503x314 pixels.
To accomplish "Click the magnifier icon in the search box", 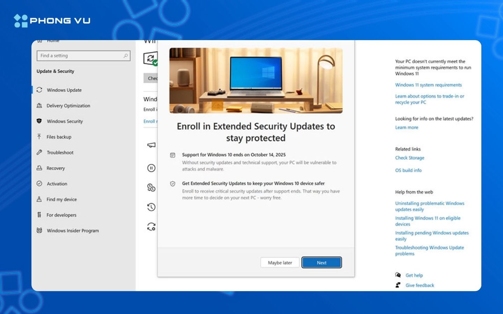I will (126, 56).
